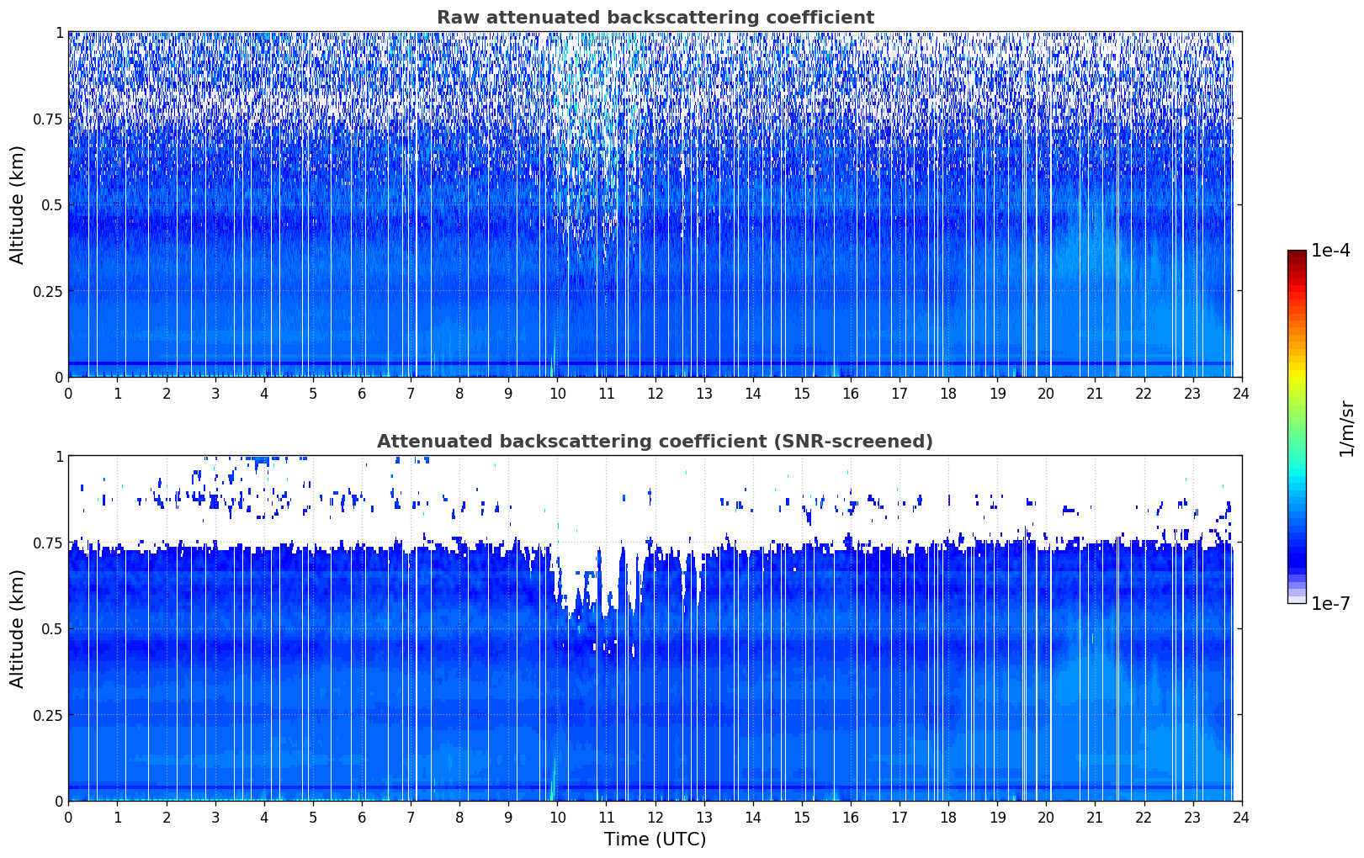Screen dimensions: 1364x858
Task: Click hour tick "12" under the raw plot
Action: tap(655, 393)
